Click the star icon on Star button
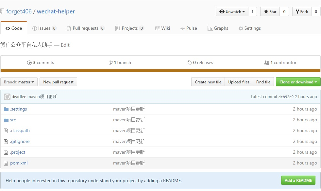Image resolution: width=321 pixels, height=191 pixels. (266, 11)
